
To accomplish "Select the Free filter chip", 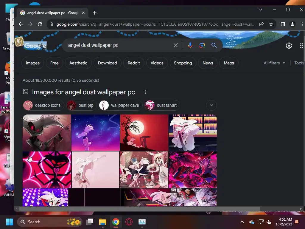I will tap(55, 63).
